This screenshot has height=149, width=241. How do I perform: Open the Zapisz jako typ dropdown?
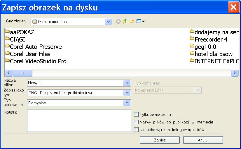pyautogui.click(x=127, y=93)
